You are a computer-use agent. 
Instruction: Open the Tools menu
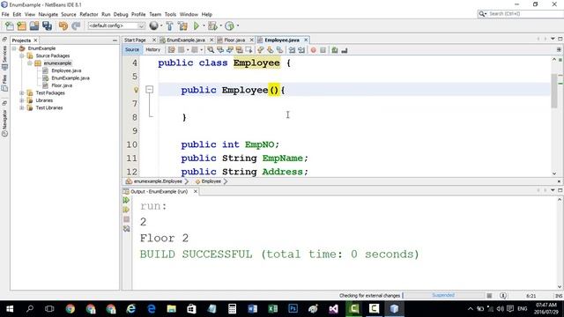tap(170, 14)
